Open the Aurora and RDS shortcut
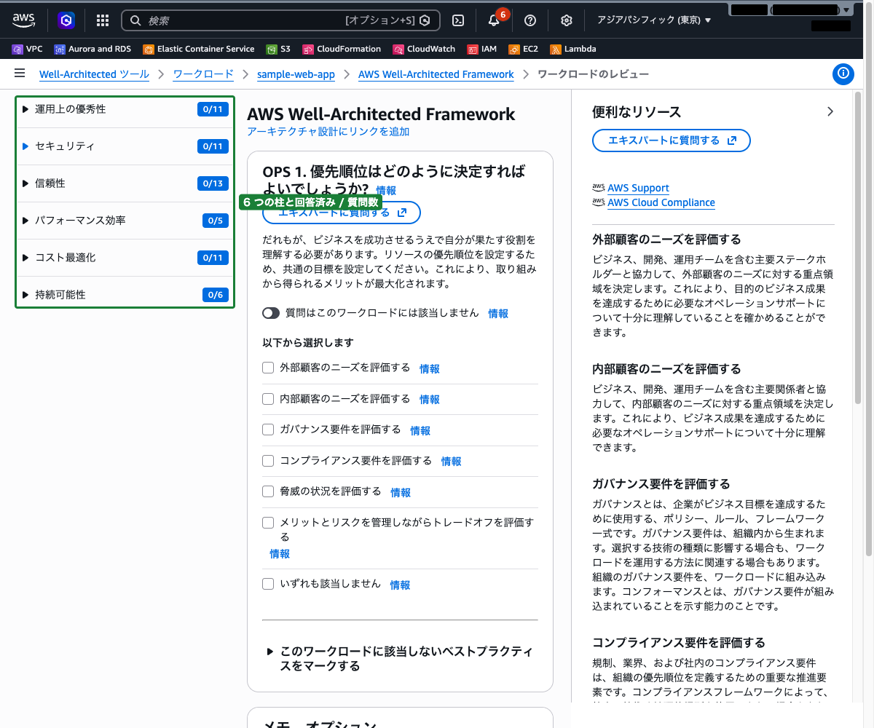This screenshot has height=728, width=874. click(x=92, y=49)
